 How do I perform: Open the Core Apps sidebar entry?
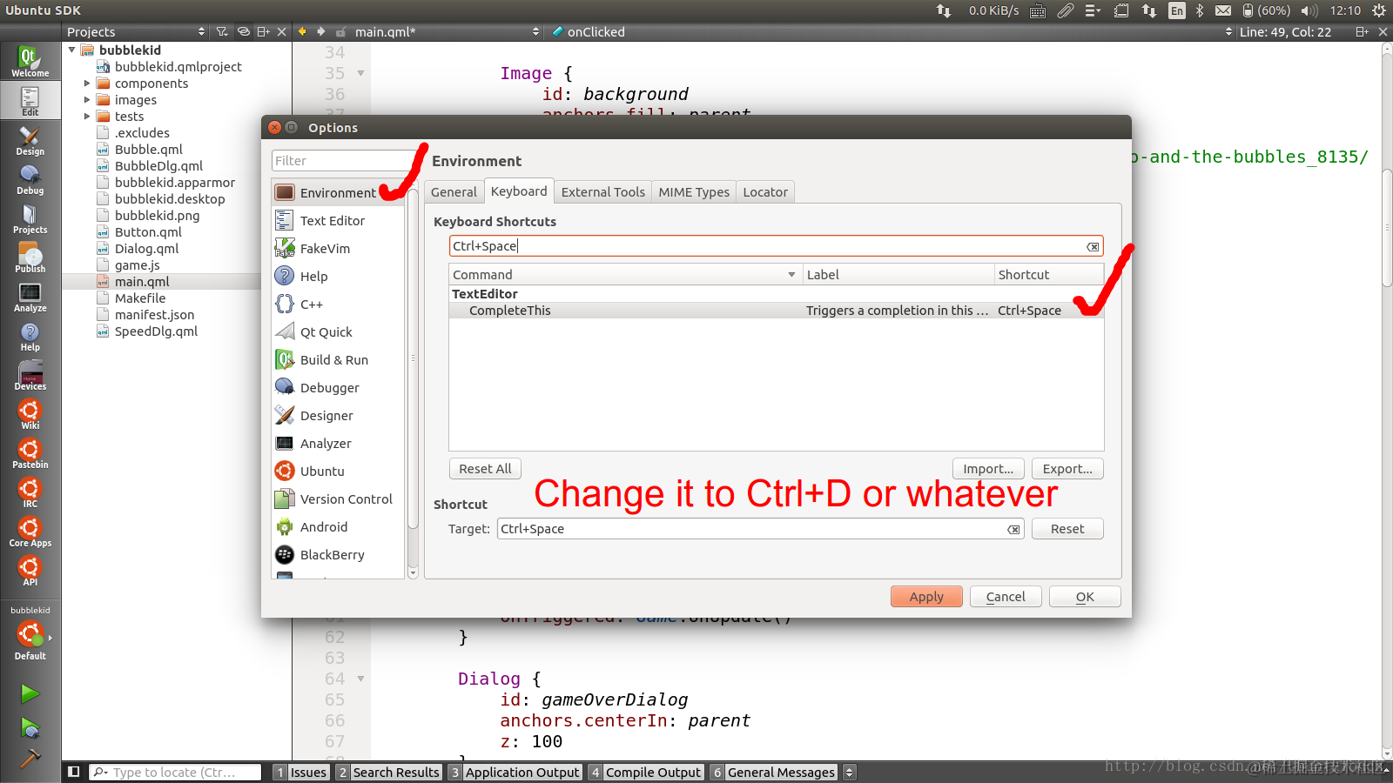[30, 532]
